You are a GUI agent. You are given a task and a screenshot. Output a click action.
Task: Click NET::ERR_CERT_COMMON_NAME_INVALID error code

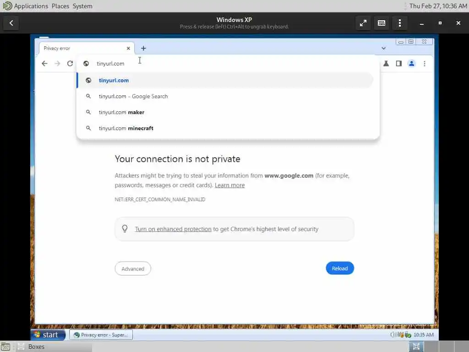[x=160, y=199]
